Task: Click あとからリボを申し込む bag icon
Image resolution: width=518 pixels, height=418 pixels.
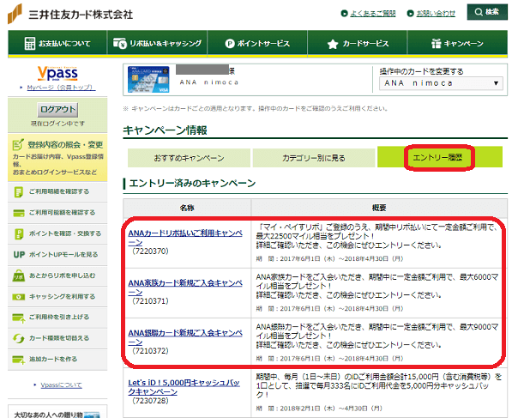Action: click(19, 276)
